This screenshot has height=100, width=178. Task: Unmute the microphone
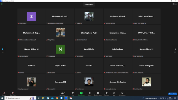(4, 94)
